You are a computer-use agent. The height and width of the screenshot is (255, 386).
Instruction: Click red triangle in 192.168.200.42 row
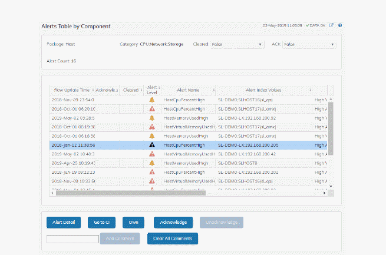(x=152, y=154)
